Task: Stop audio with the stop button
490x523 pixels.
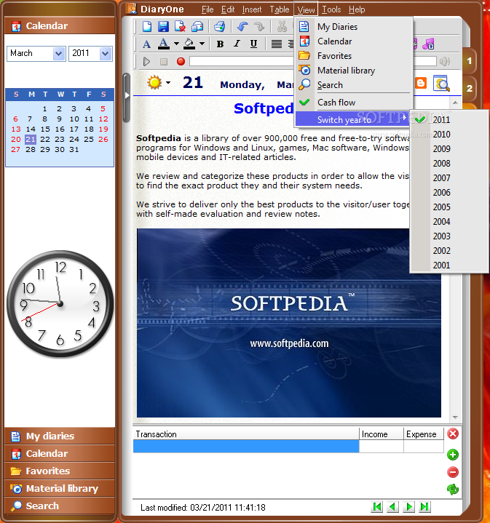Action: 164,62
